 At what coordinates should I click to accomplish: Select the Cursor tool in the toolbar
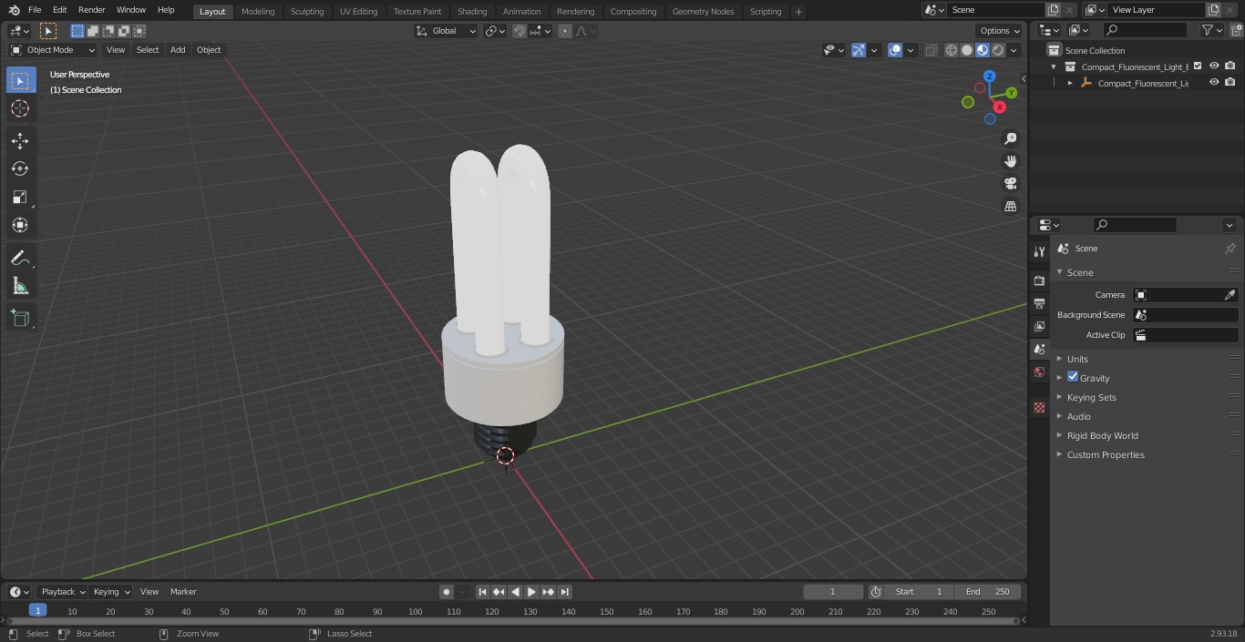coord(20,108)
